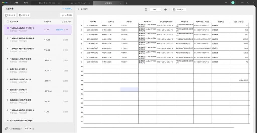Expand the tab list chevron in title bar
Viewport: 257px width, 133px height.
click(x=226, y=3)
